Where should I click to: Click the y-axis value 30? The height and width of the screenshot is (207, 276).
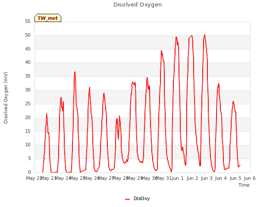28,90
